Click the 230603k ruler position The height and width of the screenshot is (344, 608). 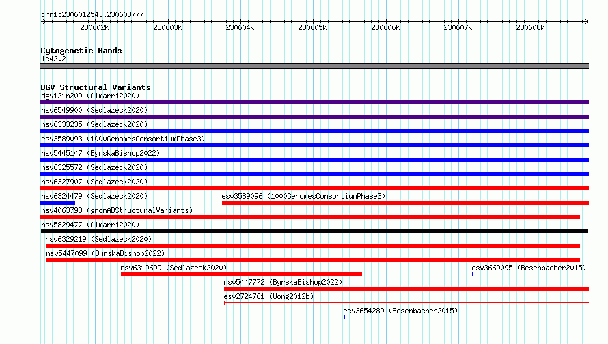(x=167, y=27)
